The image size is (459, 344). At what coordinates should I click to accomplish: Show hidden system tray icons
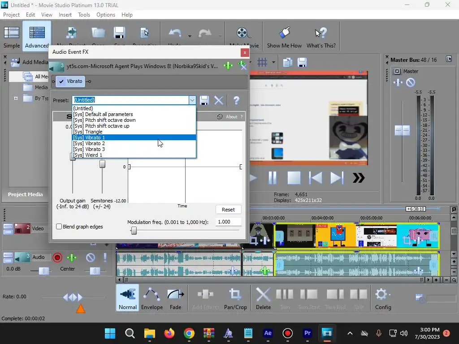[x=350, y=333]
